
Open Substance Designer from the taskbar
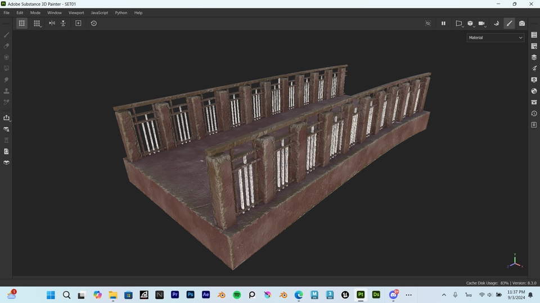coord(376,295)
